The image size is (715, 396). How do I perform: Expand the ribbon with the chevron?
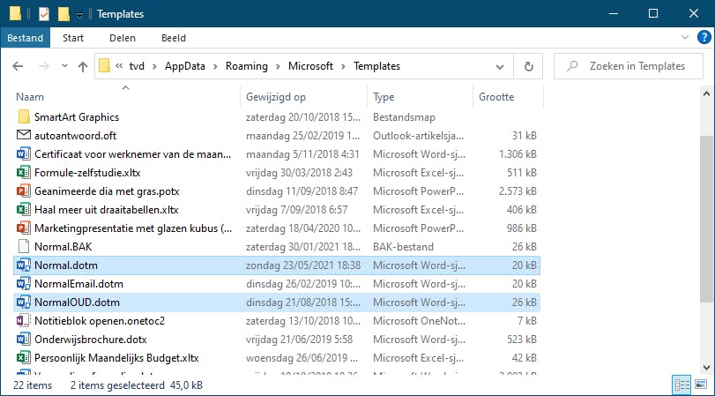[x=685, y=39]
